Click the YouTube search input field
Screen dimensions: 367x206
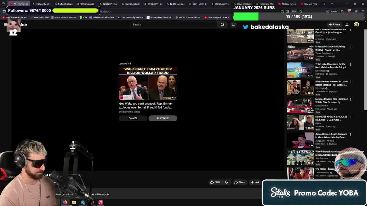tap(173, 25)
